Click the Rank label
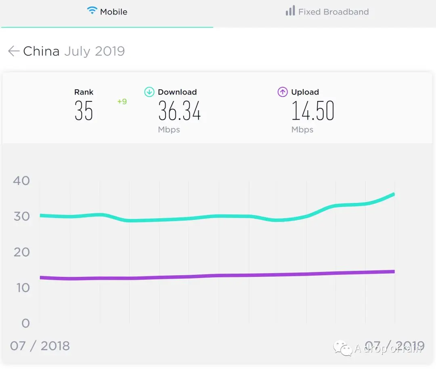 (x=84, y=92)
